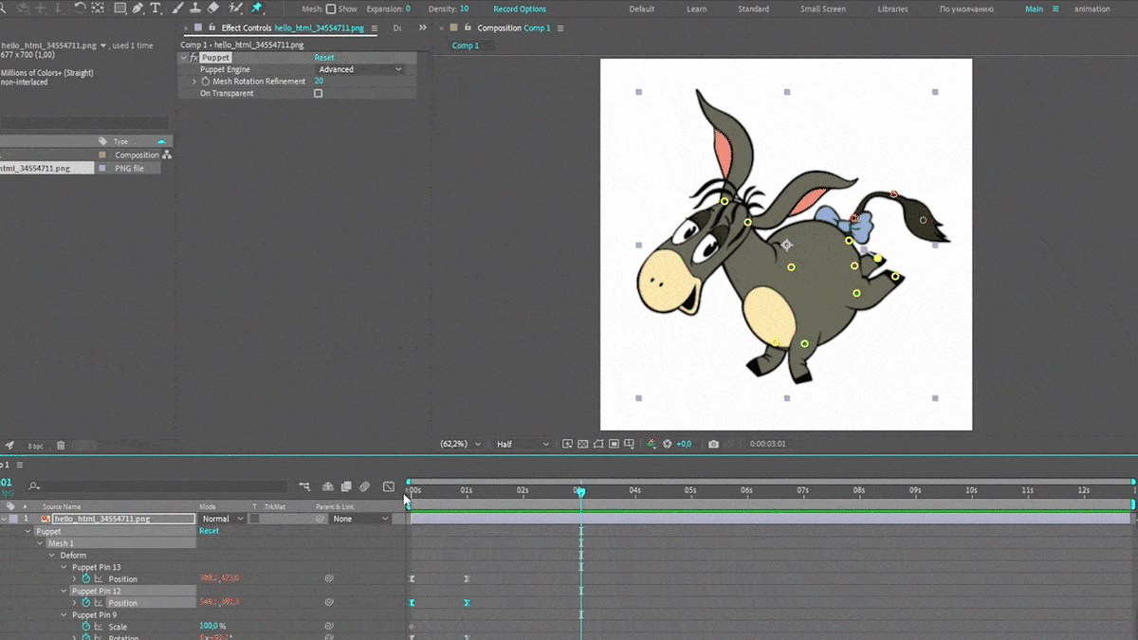The image size is (1138, 640).
Task: Click the Expansion value field
Action: 408,9
